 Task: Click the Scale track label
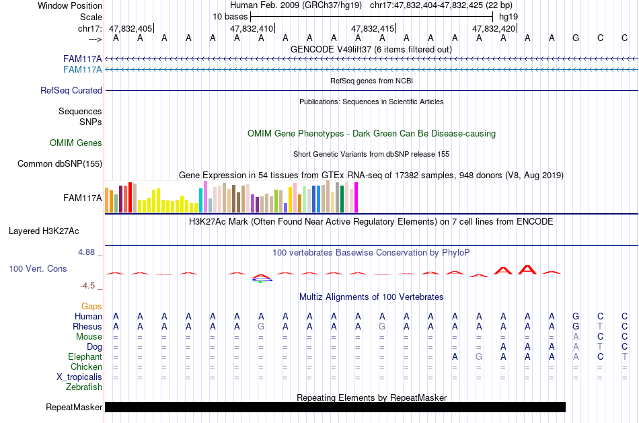pos(91,17)
